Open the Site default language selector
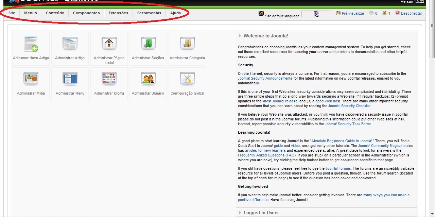This screenshot has height=217, width=435. (316, 14)
